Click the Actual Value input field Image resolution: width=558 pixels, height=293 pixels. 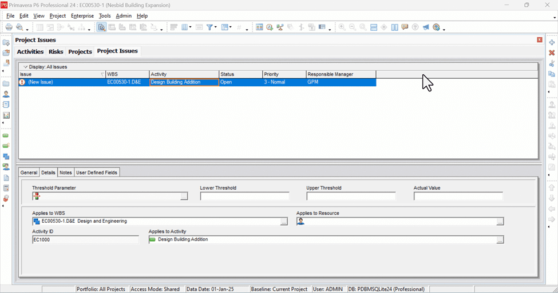pyautogui.click(x=458, y=196)
